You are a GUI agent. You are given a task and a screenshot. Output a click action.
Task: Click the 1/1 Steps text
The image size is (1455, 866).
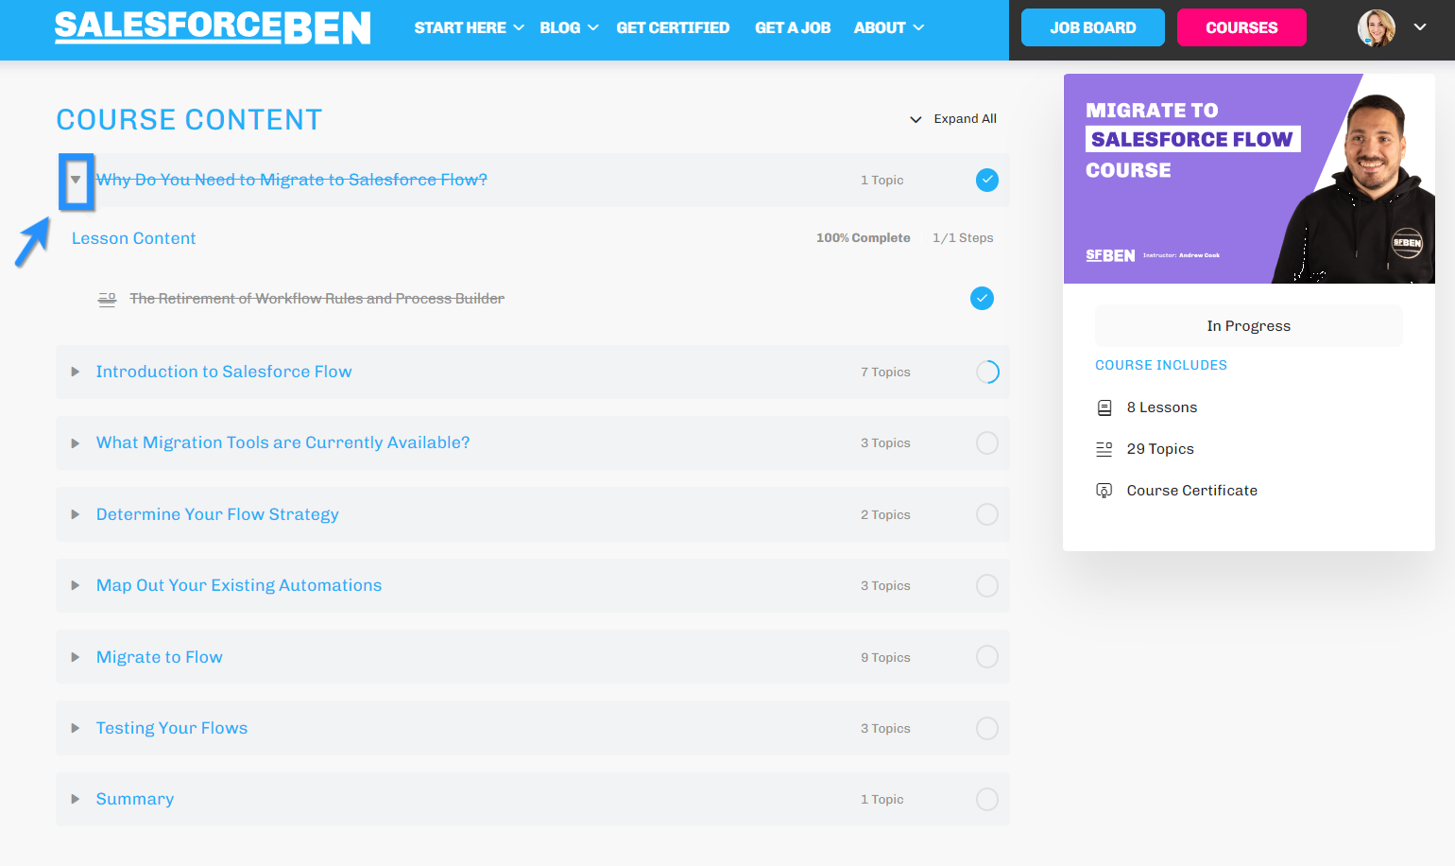point(963,238)
